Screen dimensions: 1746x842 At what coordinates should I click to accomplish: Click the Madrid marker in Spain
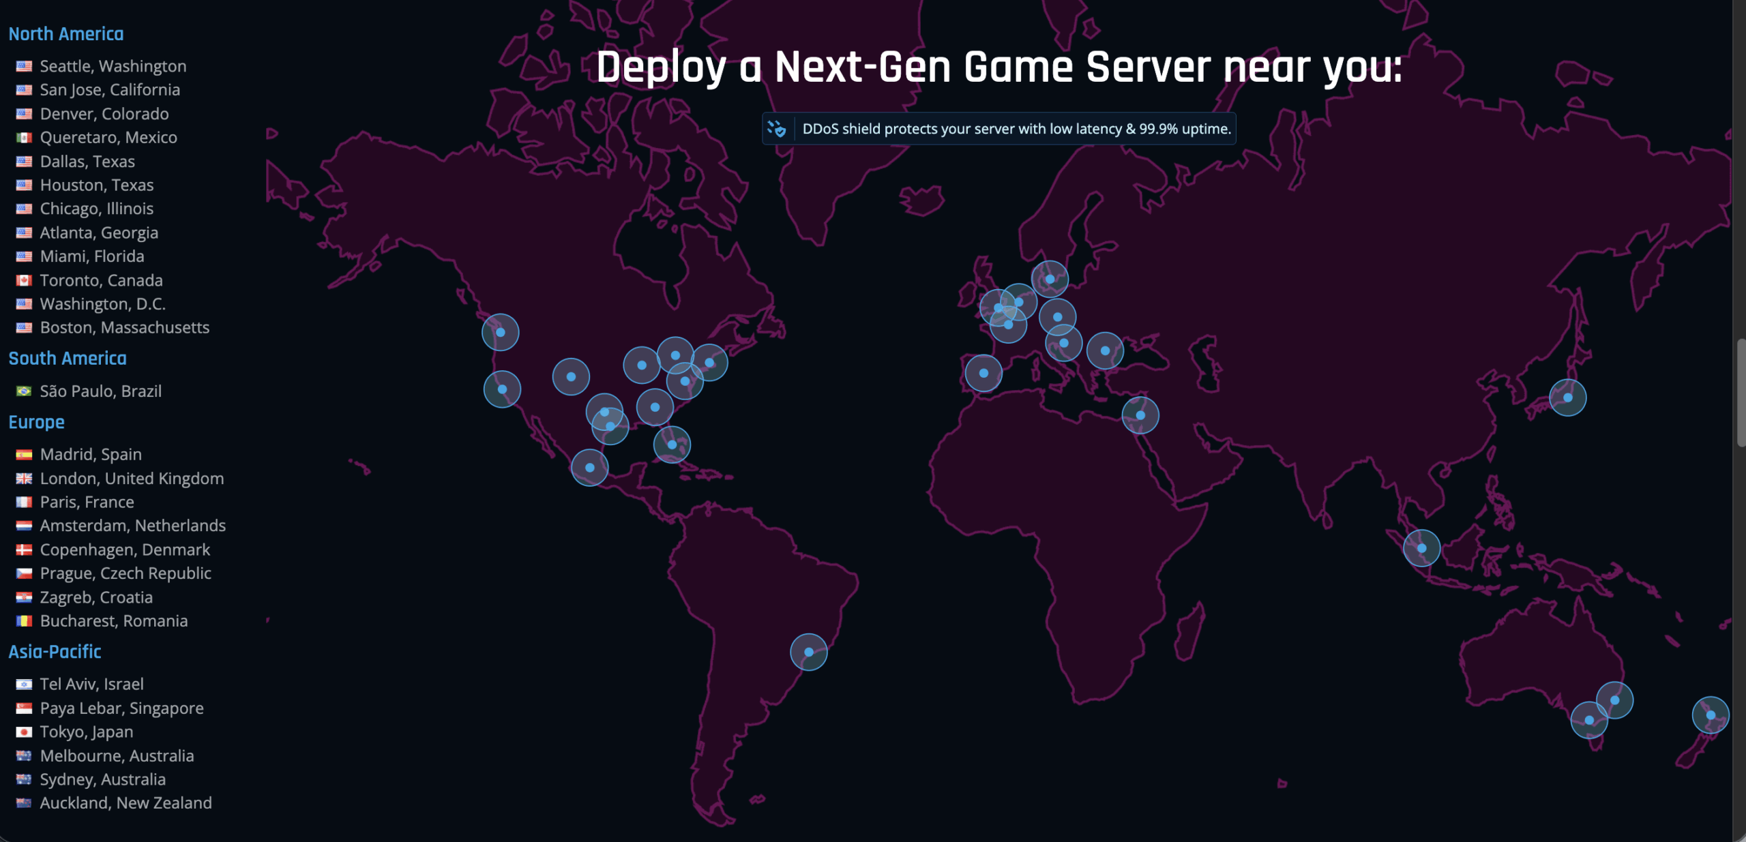click(x=983, y=373)
